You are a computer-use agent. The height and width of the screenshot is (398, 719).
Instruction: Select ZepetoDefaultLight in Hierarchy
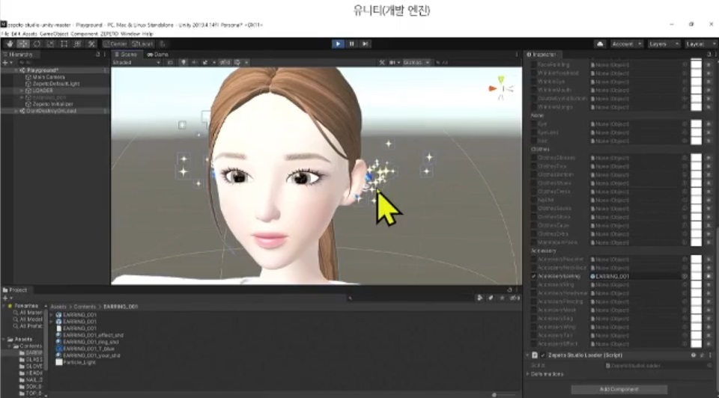click(55, 84)
